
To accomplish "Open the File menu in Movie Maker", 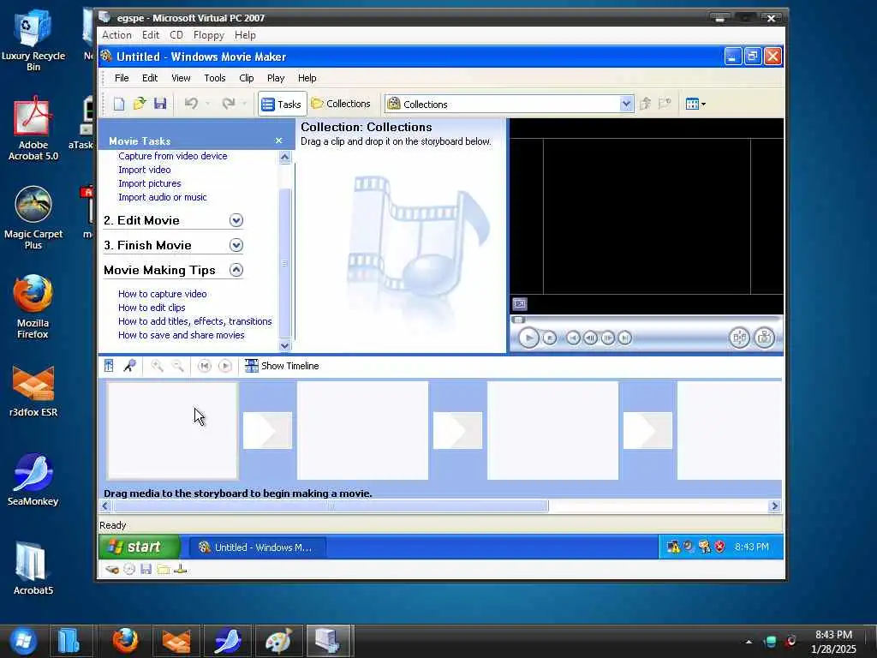I will click(122, 78).
